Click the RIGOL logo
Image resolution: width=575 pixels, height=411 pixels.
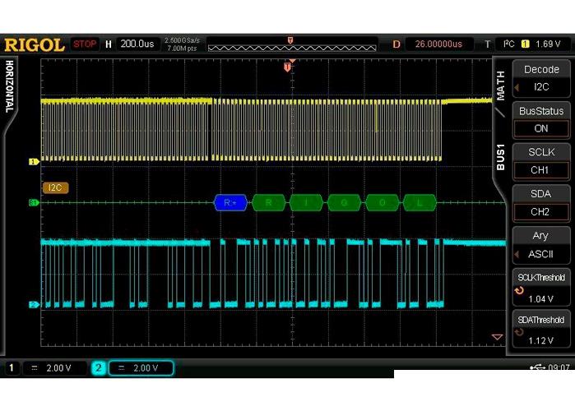[x=35, y=44]
